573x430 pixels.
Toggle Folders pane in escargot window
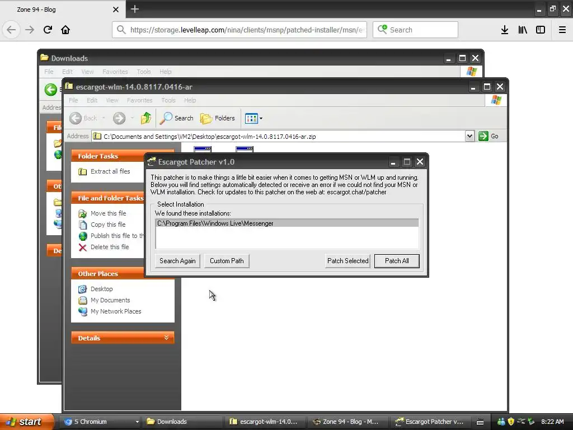click(x=218, y=118)
